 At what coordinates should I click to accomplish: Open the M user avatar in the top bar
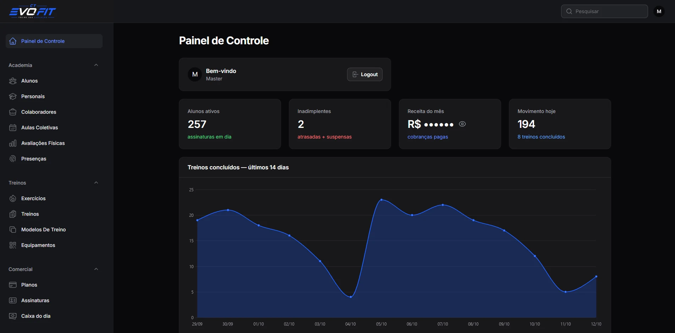[659, 11]
